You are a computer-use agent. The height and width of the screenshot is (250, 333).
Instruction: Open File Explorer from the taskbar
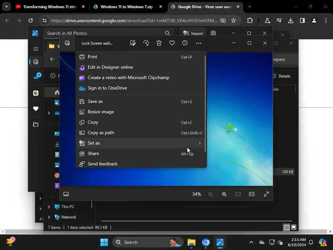click(191, 242)
